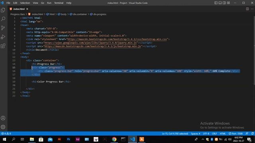
Task: Open File Explorer from taskbar
Action: pos(32,139)
